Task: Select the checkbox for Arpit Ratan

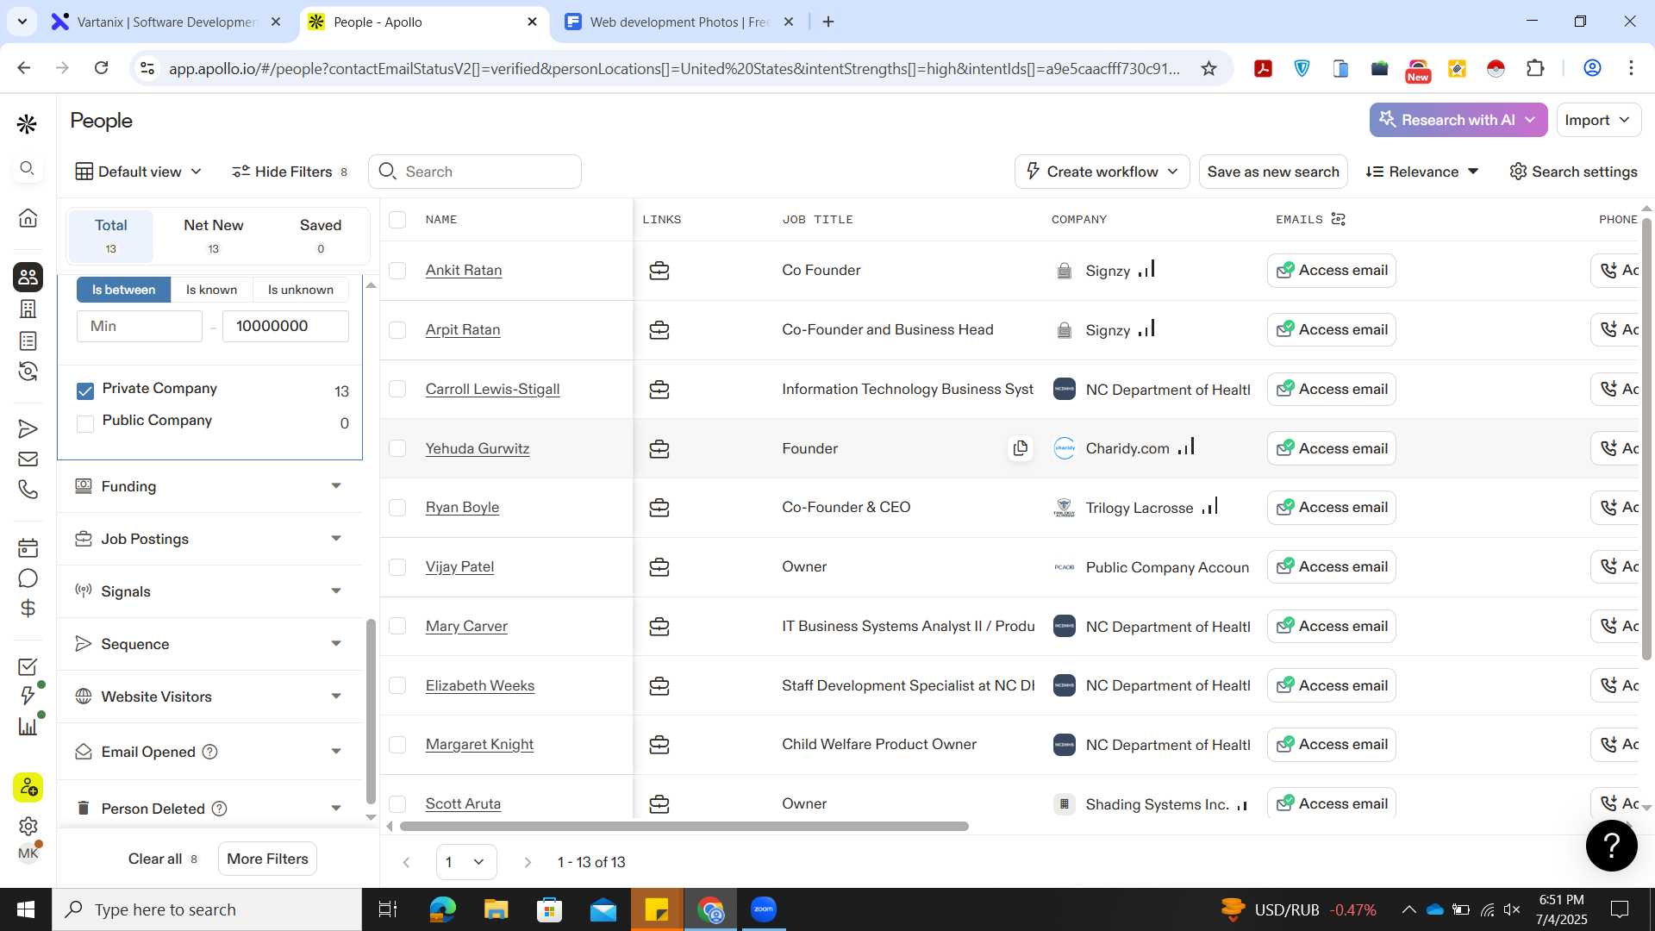Action: click(397, 330)
